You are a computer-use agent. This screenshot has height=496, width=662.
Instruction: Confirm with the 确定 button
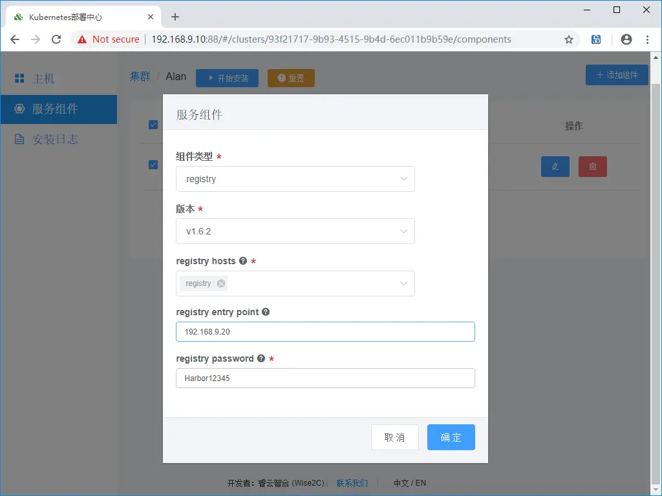[451, 437]
